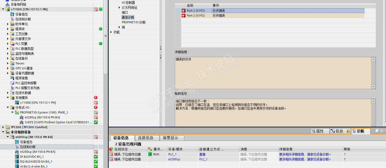This screenshot has height=168, width=386.
Task: Select the OPC UA 通信 icon
Action: point(12,68)
